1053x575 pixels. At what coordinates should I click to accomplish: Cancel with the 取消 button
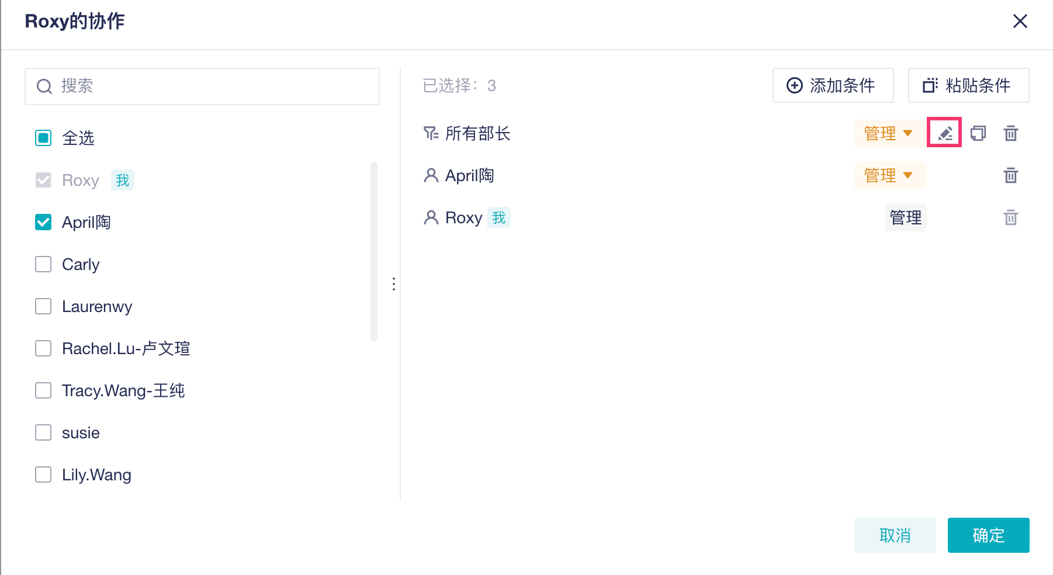895,535
